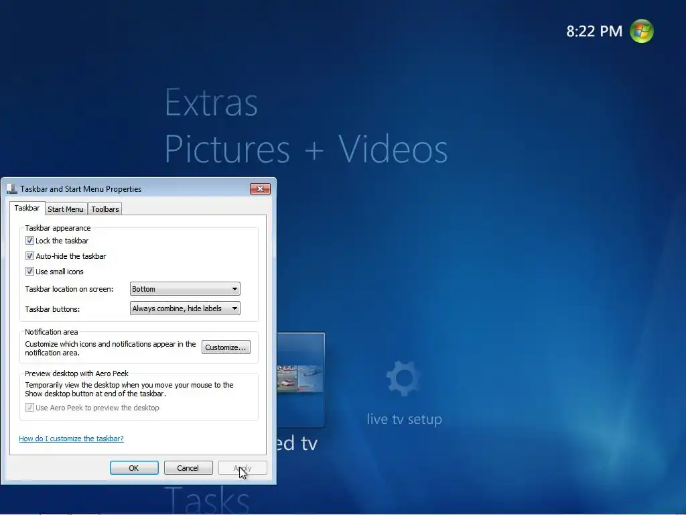Click the Taskbar appearance group label
The width and height of the screenshot is (686, 515).
tap(58, 228)
